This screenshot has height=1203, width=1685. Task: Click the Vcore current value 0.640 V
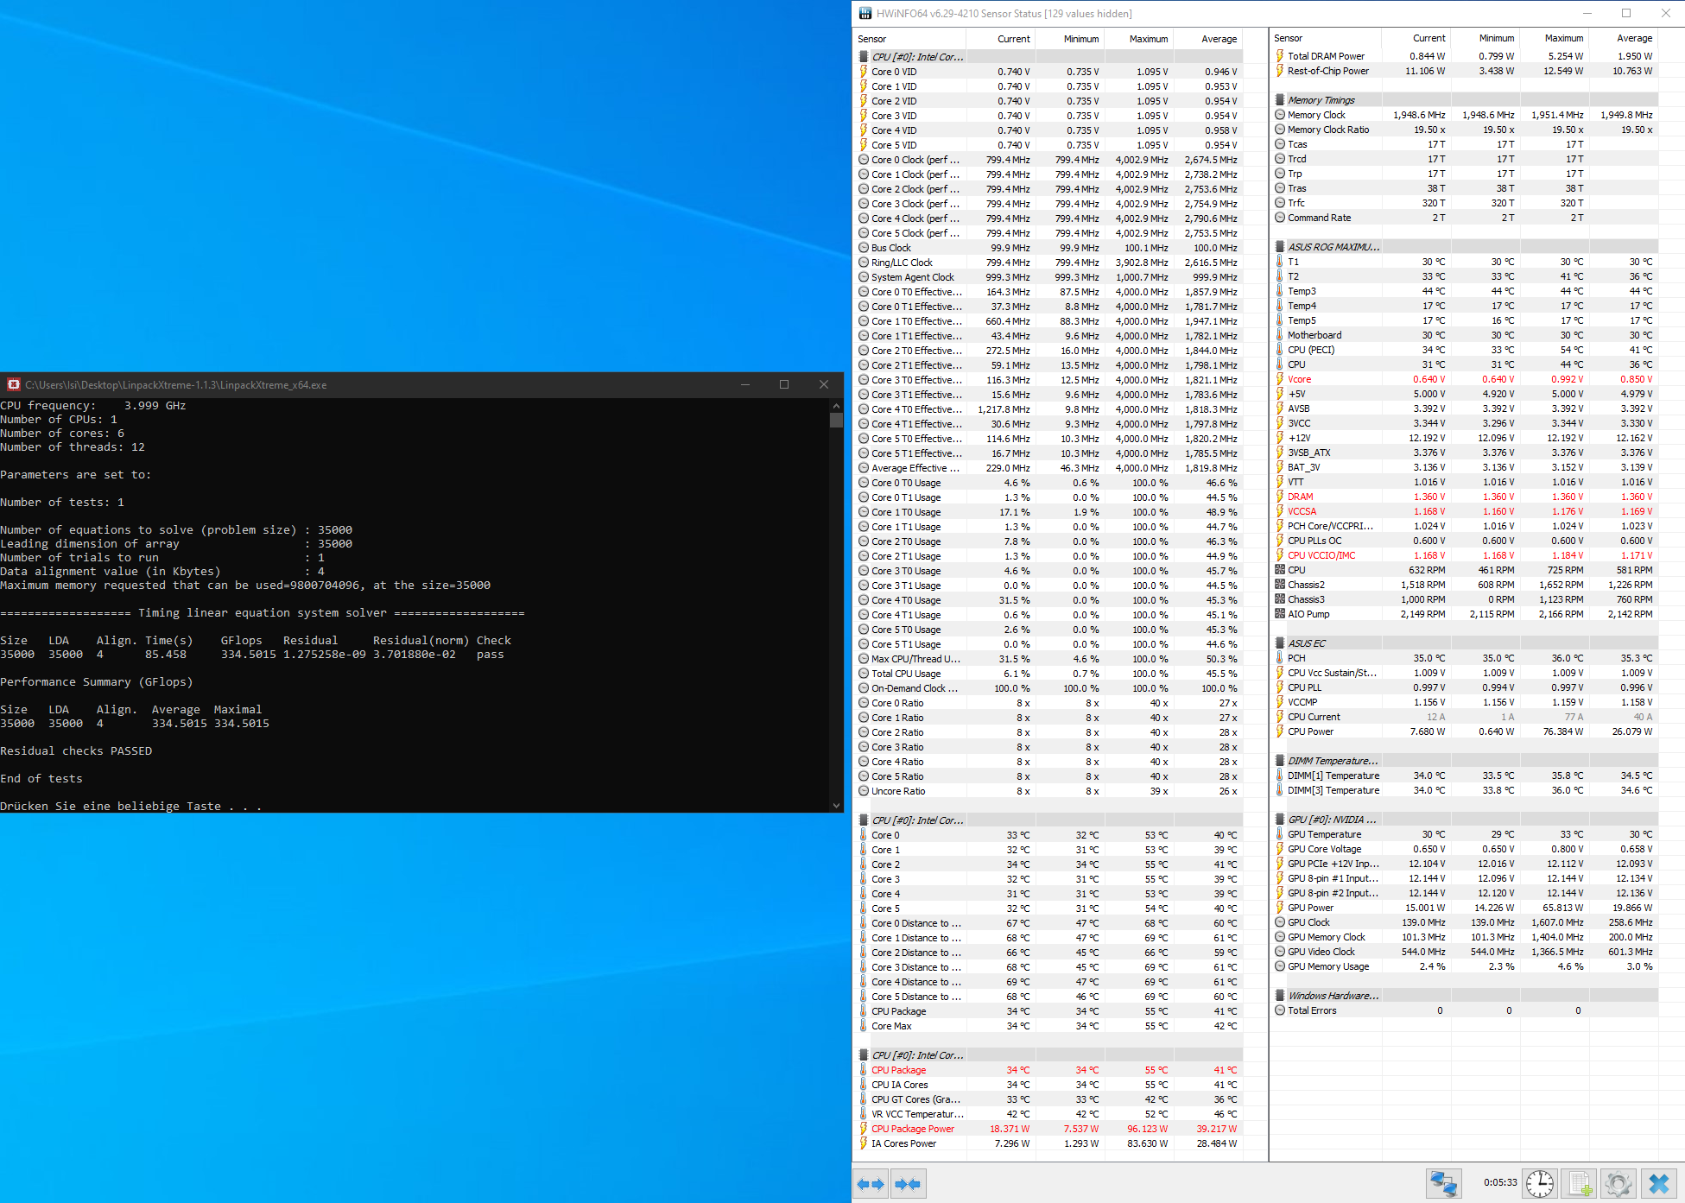pyautogui.click(x=1428, y=379)
